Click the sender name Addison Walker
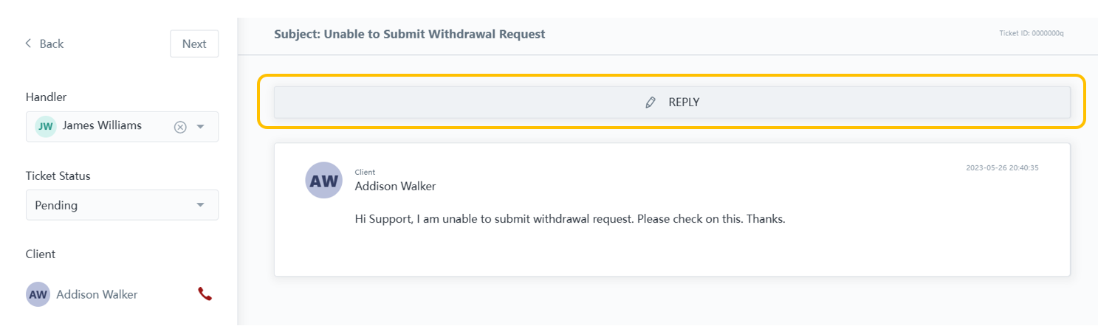The width and height of the screenshot is (1112, 326). [x=395, y=186]
